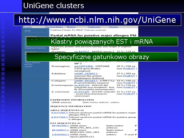Click the http://www.ncbi.nlm.nih.gov/UniGene URL banner

(x=97, y=20)
